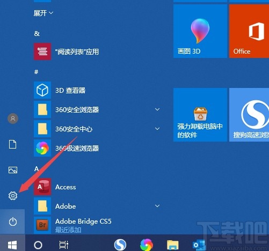Launch Sogou browser from the taskbar
The image size is (269, 251).
[x=120, y=245]
